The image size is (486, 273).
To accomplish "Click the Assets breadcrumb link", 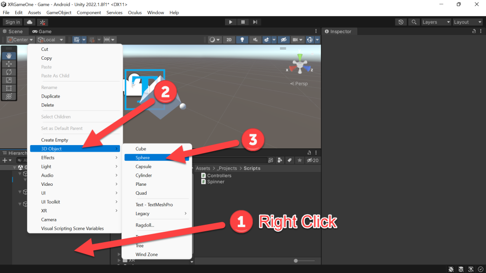I will (203, 168).
